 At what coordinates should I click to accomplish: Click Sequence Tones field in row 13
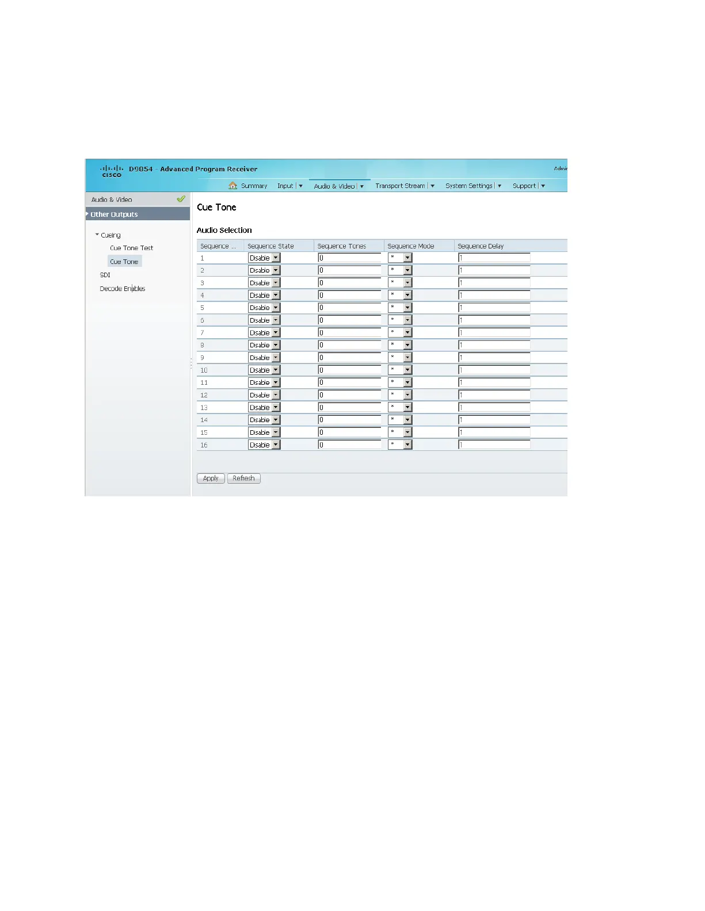[349, 407]
